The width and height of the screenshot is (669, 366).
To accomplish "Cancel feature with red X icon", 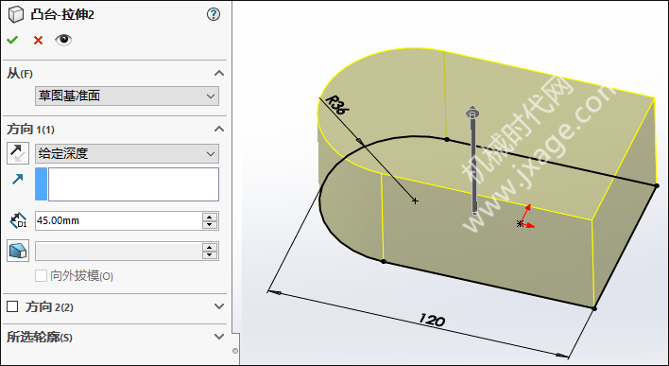I will 38,40.
